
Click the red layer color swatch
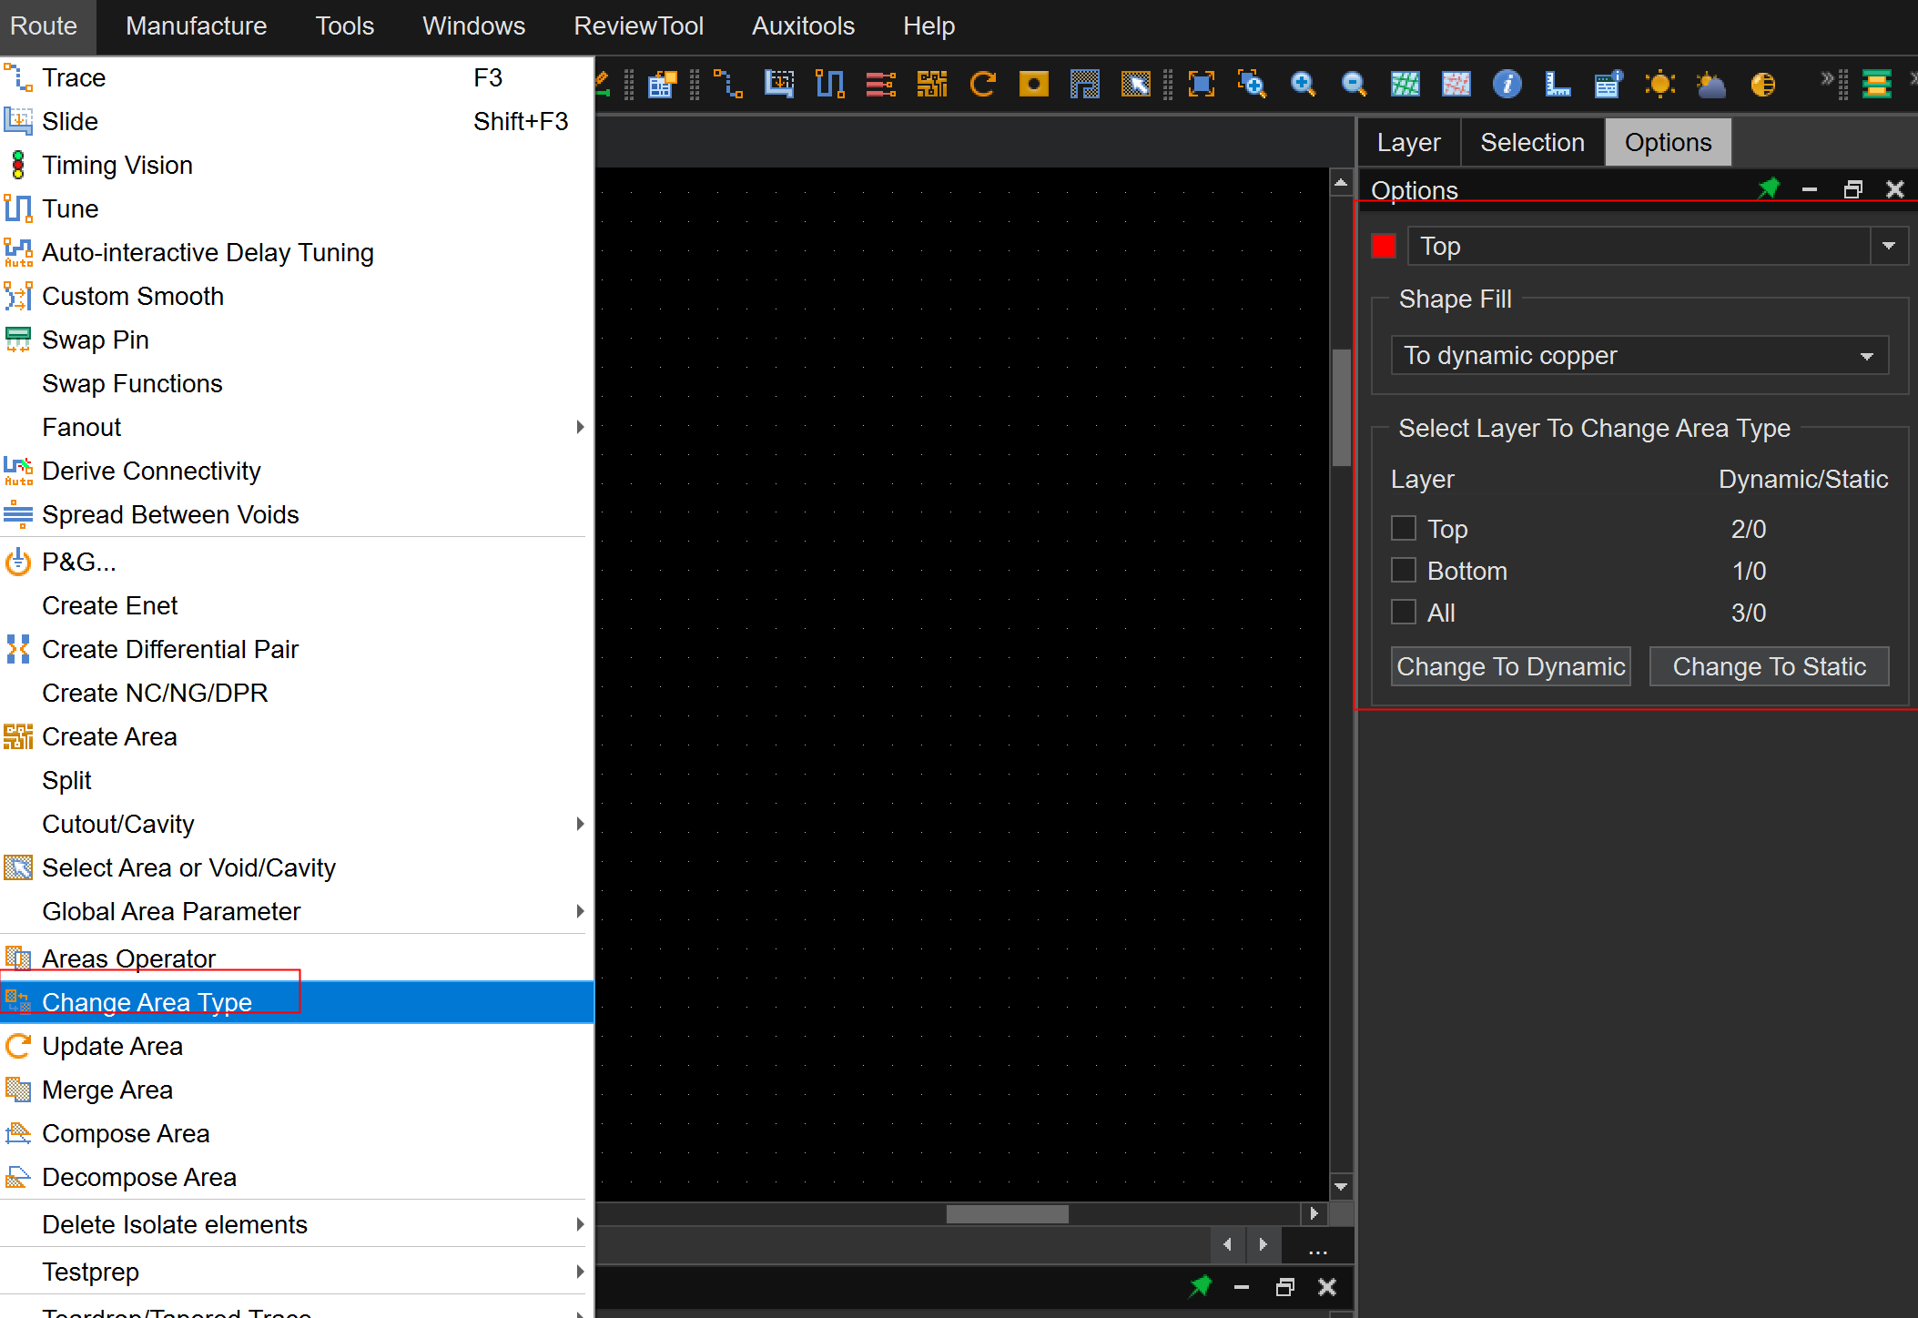click(x=1383, y=246)
